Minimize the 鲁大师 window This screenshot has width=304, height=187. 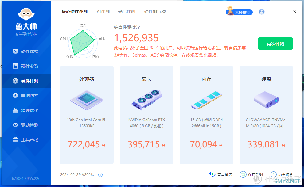tap(284, 12)
